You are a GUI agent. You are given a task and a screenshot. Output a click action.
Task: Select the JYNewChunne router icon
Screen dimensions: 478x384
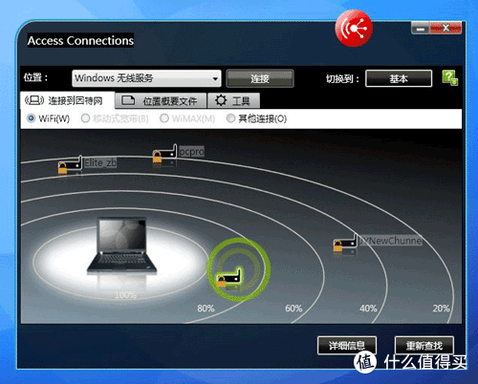click(345, 243)
